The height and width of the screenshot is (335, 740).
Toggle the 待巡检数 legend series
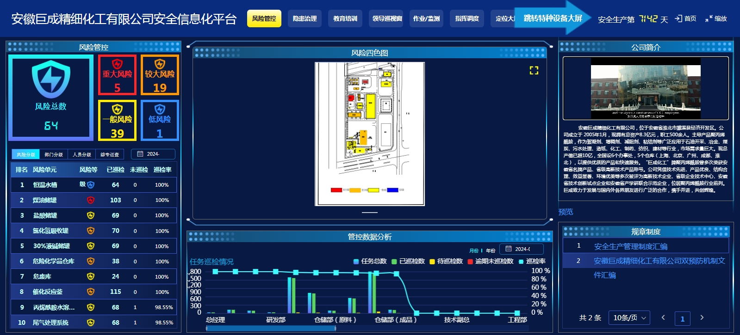pyautogui.click(x=446, y=261)
